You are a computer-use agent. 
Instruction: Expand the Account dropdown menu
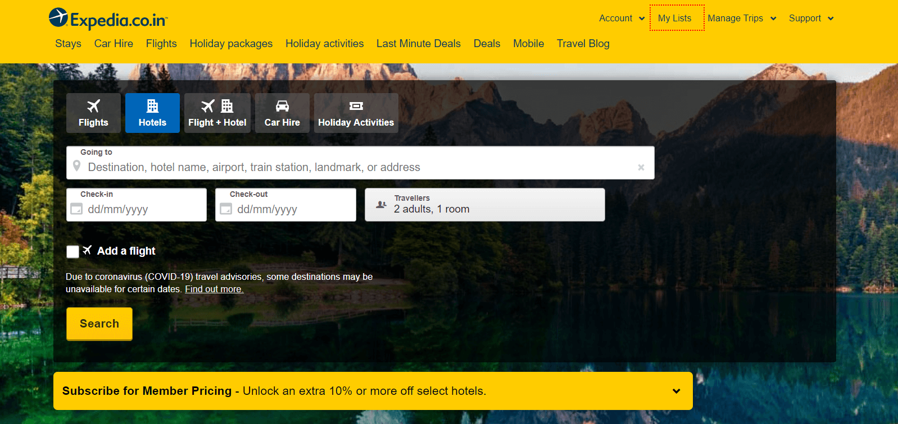[x=622, y=19]
